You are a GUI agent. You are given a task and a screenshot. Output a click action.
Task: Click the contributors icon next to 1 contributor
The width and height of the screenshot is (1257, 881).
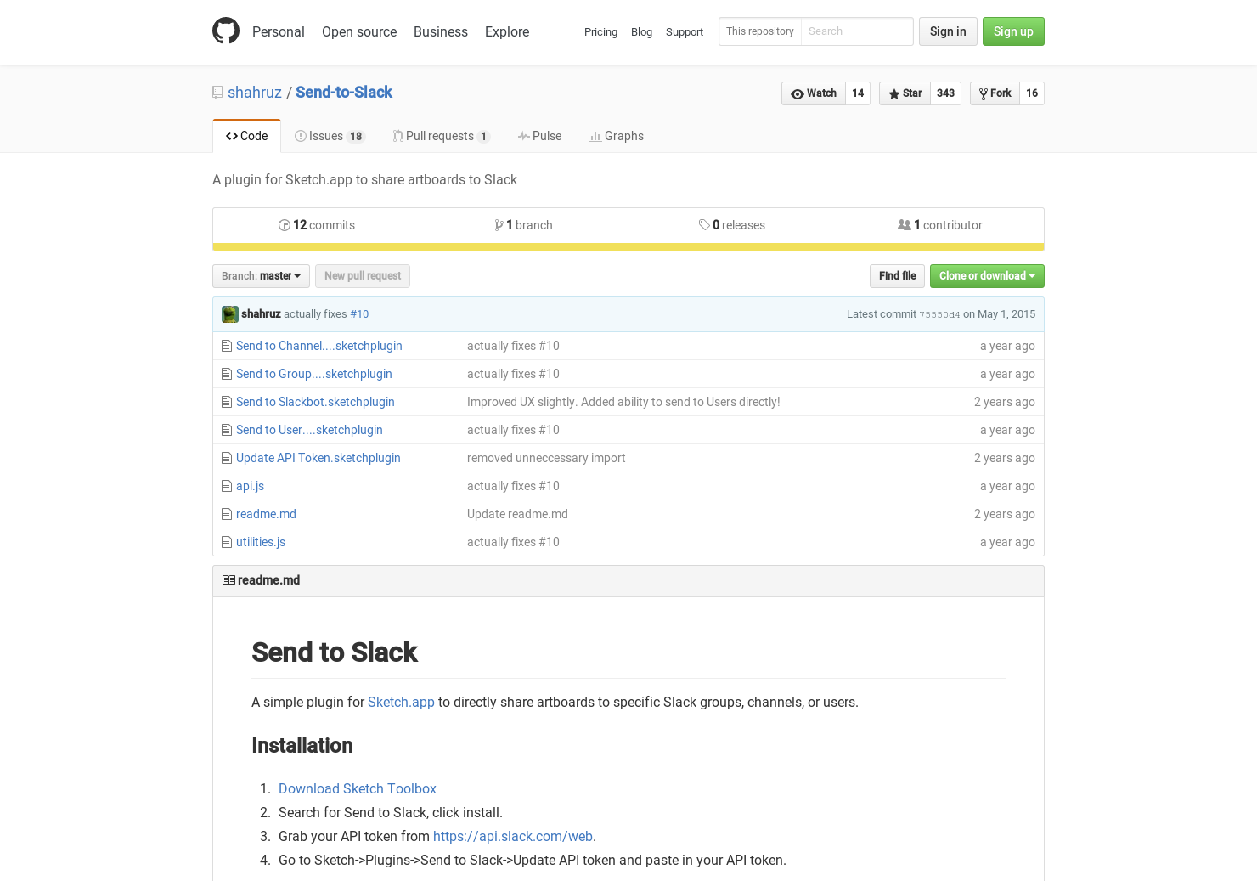(x=905, y=225)
